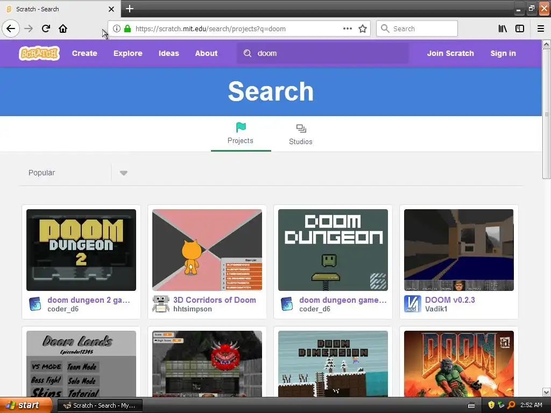Screen dimensions: 551x413
Task: Open page actions three-dot menu
Action: click(347, 29)
